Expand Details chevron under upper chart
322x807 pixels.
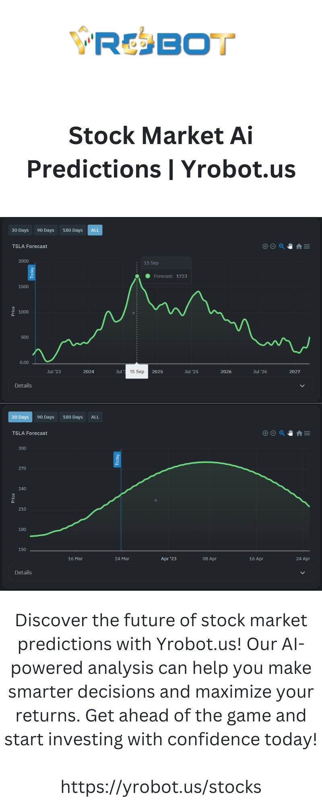point(302,386)
